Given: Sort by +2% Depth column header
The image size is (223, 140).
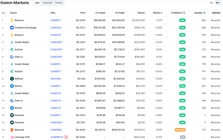Looking at the screenshot, I should pos(100,13).
